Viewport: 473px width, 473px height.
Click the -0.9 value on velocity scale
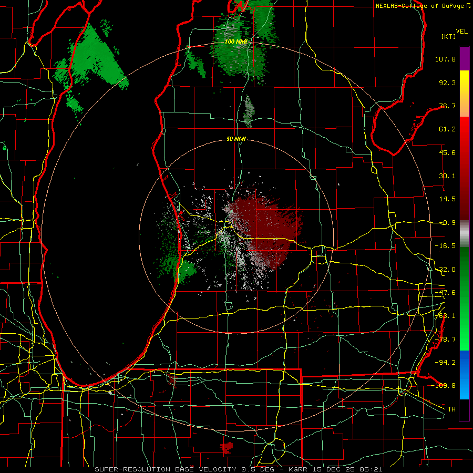point(448,223)
